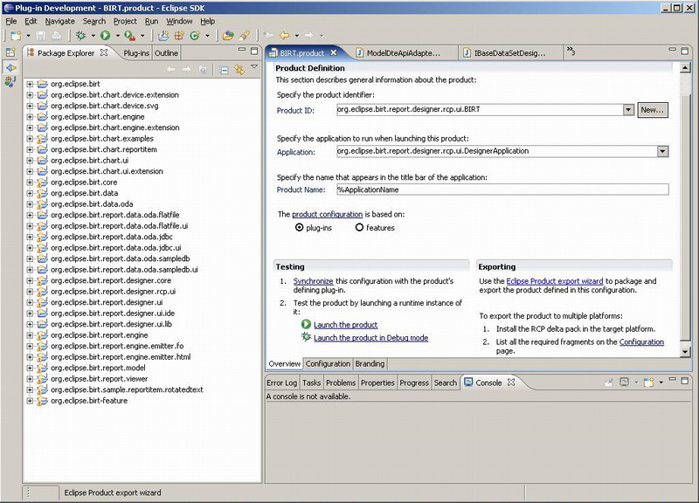Expand the org.eclipse.birt project node
Image resolution: width=699 pixels, height=503 pixels.
[30, 84]
